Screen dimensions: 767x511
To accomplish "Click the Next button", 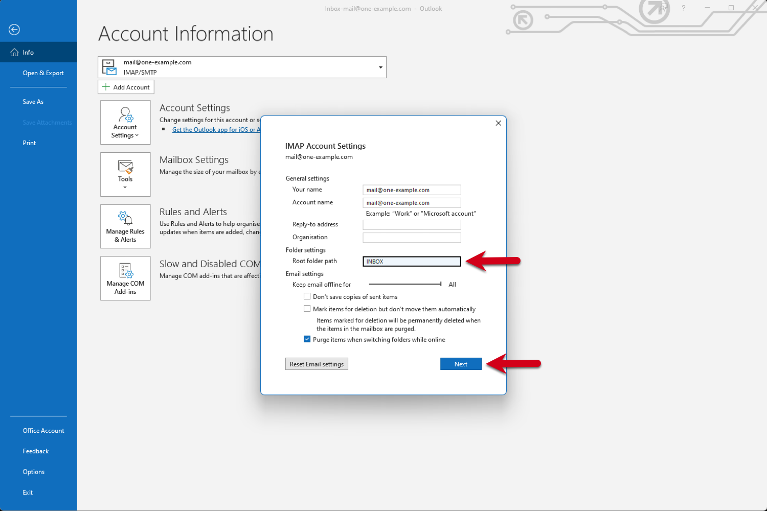I will 460,363.
